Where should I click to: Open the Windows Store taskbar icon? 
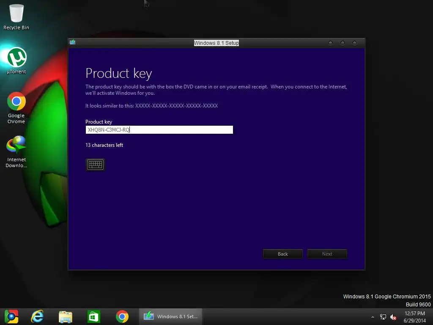[x=93, y=317]
